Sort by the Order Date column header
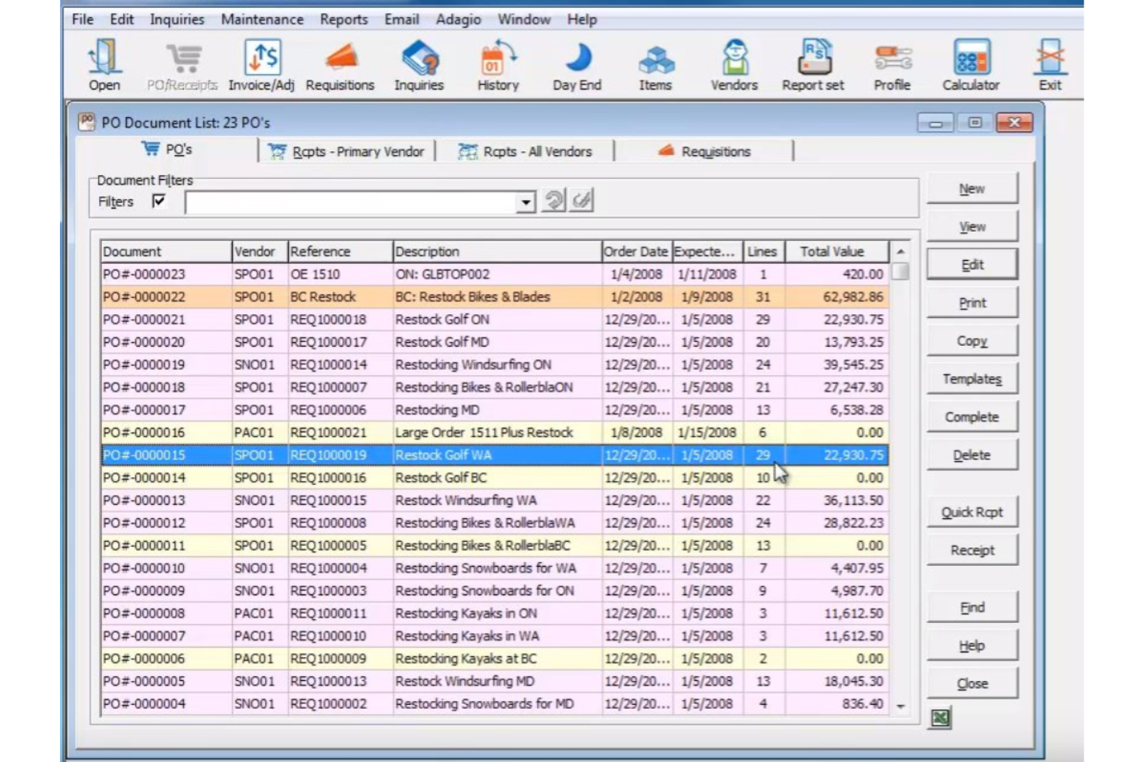This screenshot has width=1144, height=762. 637,251
